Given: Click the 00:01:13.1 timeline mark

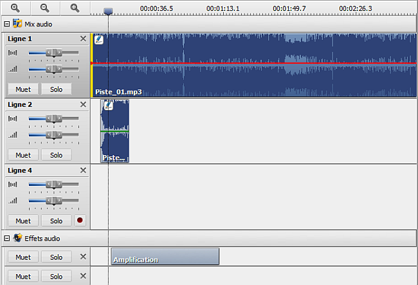Looking at the screenshot, I should [223, 9].
